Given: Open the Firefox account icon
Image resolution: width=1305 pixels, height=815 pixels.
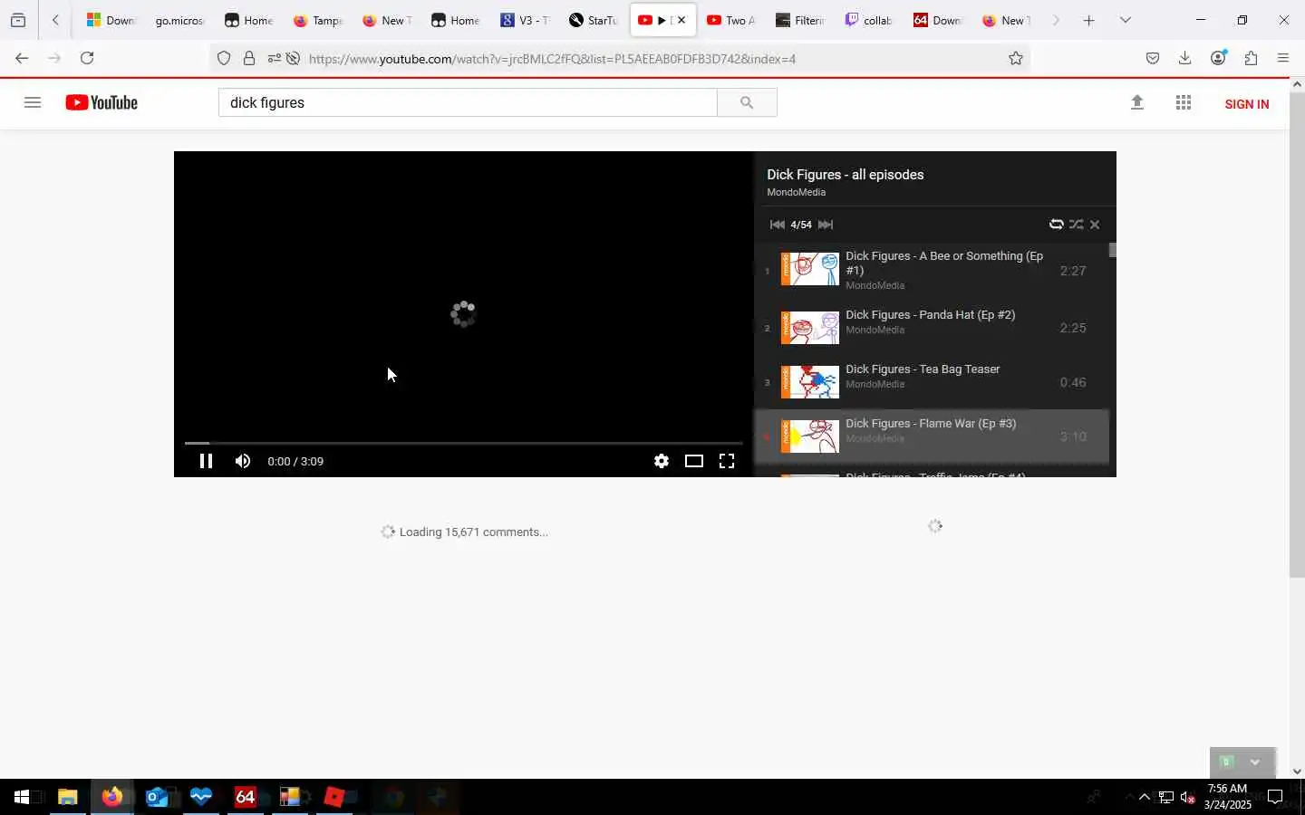Looking at the screenshot, I should pos(1219,58).
